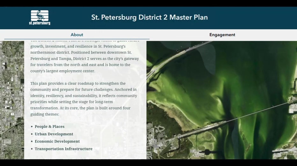The width and height of the screenshot is (297, 166).
Task: Click Transportation Infrastructure in the theme list
Action: pyautogui.click(x=63, y=149)
